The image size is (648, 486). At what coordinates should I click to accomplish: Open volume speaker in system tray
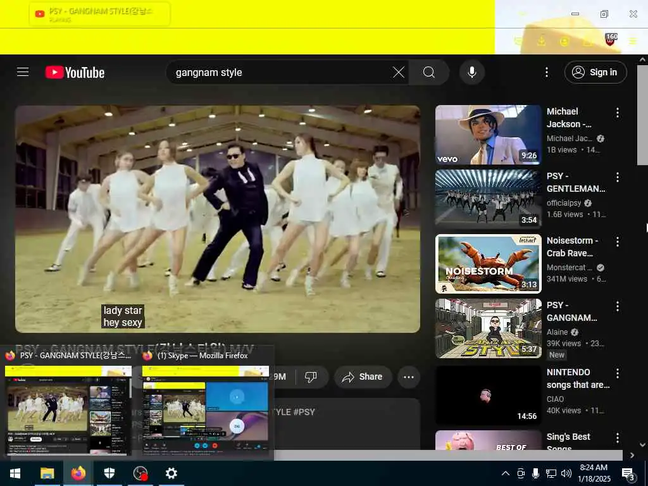(566, 473)
